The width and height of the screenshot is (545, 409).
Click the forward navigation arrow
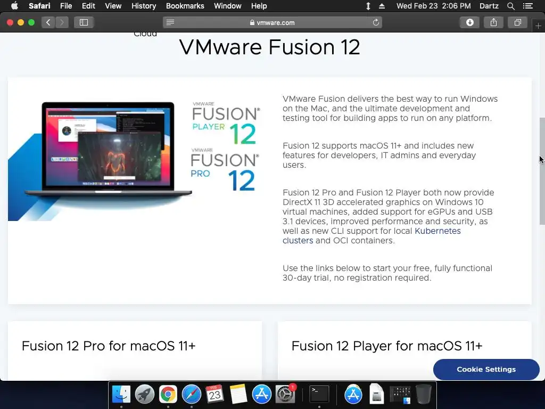(62, 22)
